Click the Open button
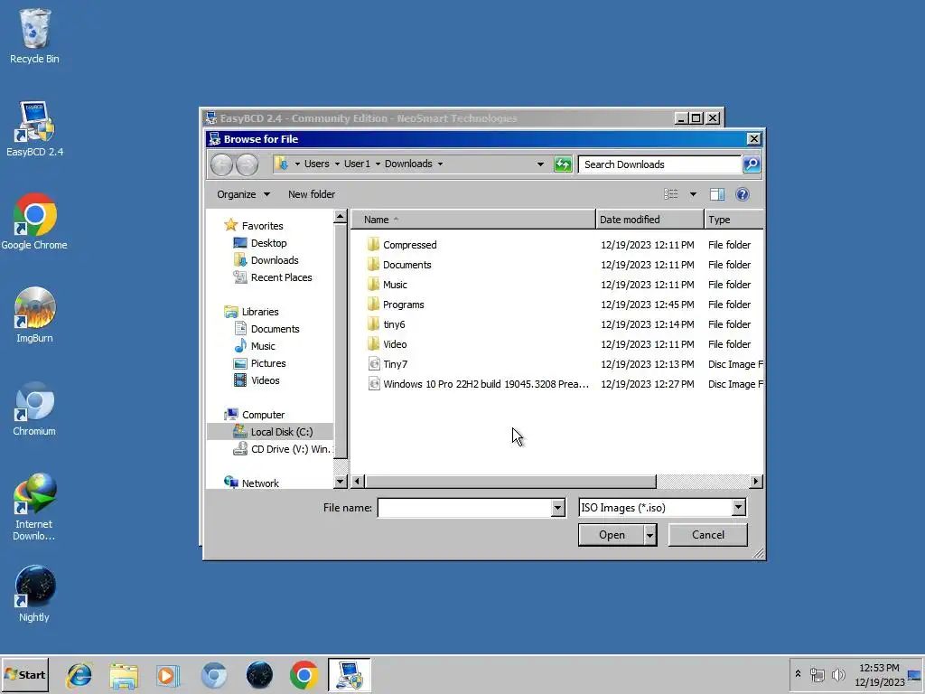 click(612, 535)
